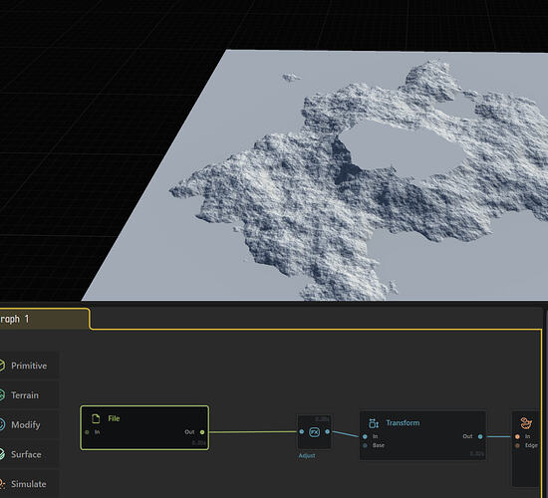Click the Transform node's Out port

click(480, 436)
